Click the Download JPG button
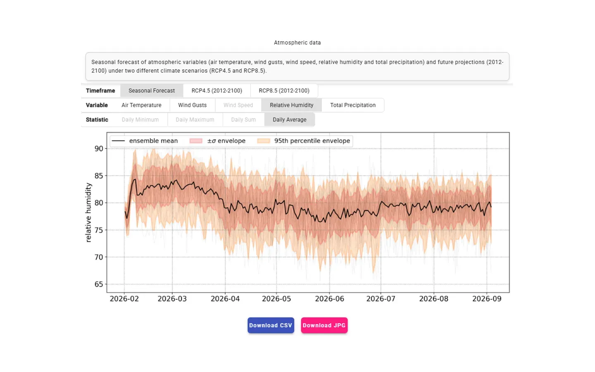Screen dimensions: 595x372 coord(324,325)
